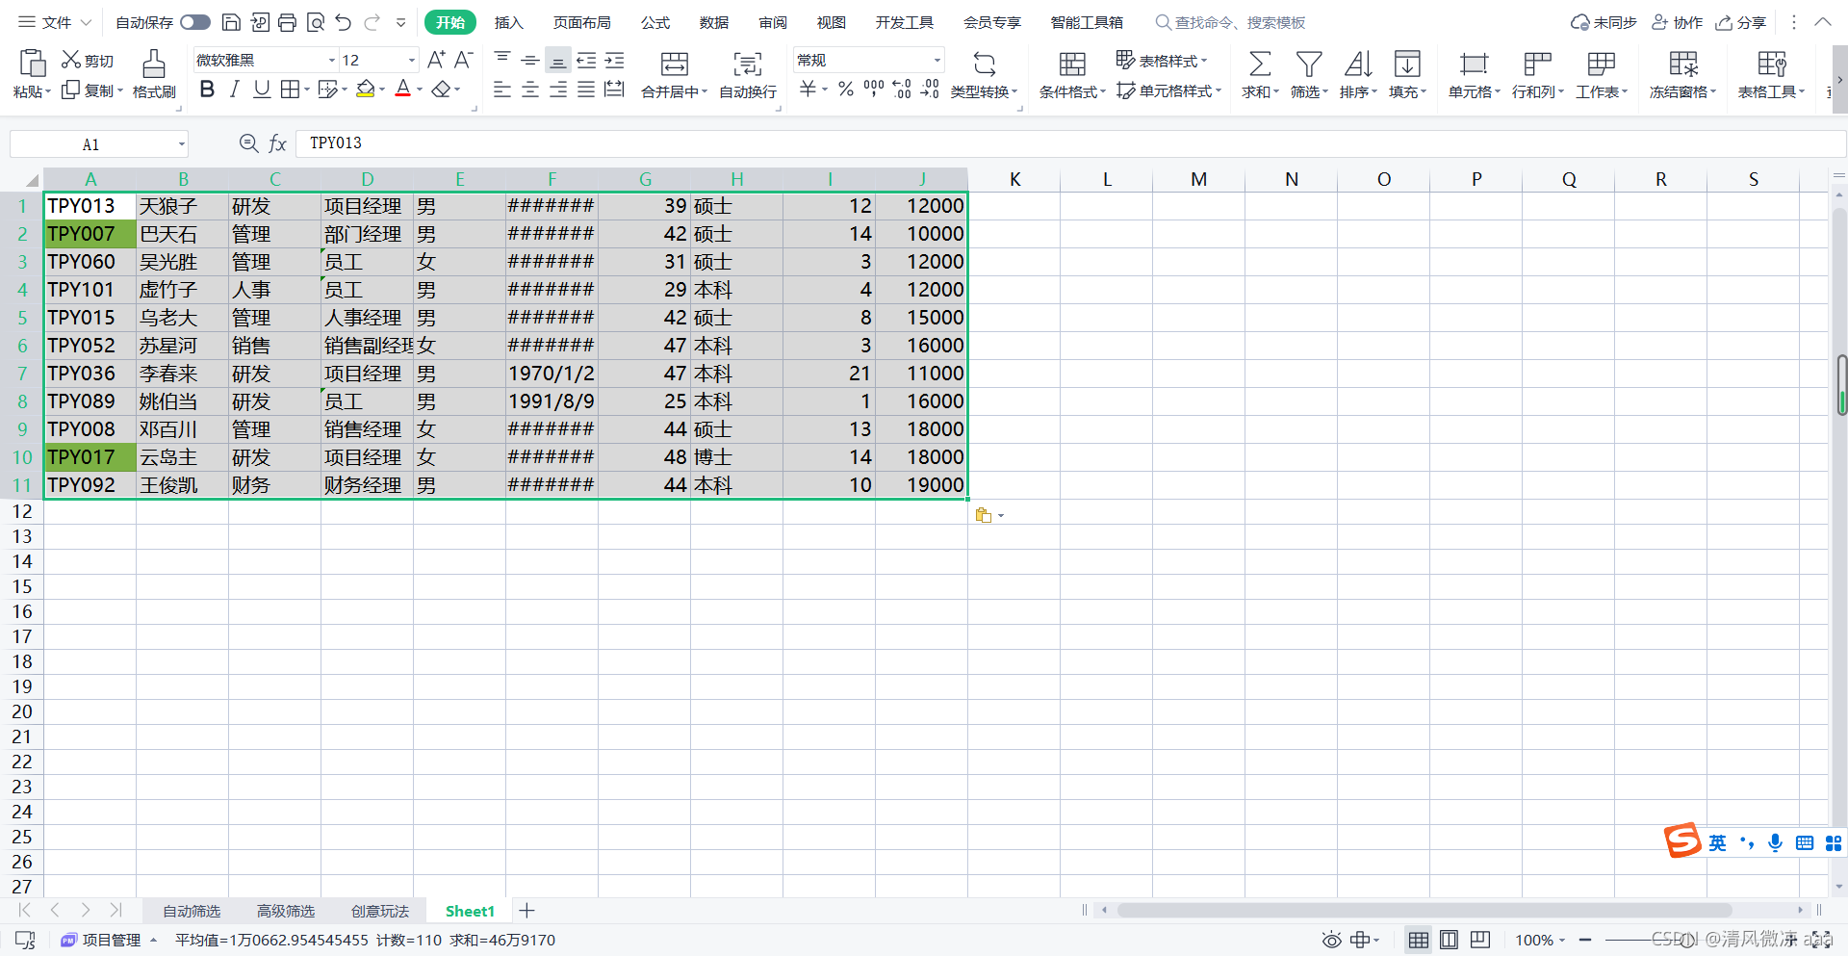Screen dimensions: 1848x956
Task: Click the print icon
Action: [x=287, y=22]
